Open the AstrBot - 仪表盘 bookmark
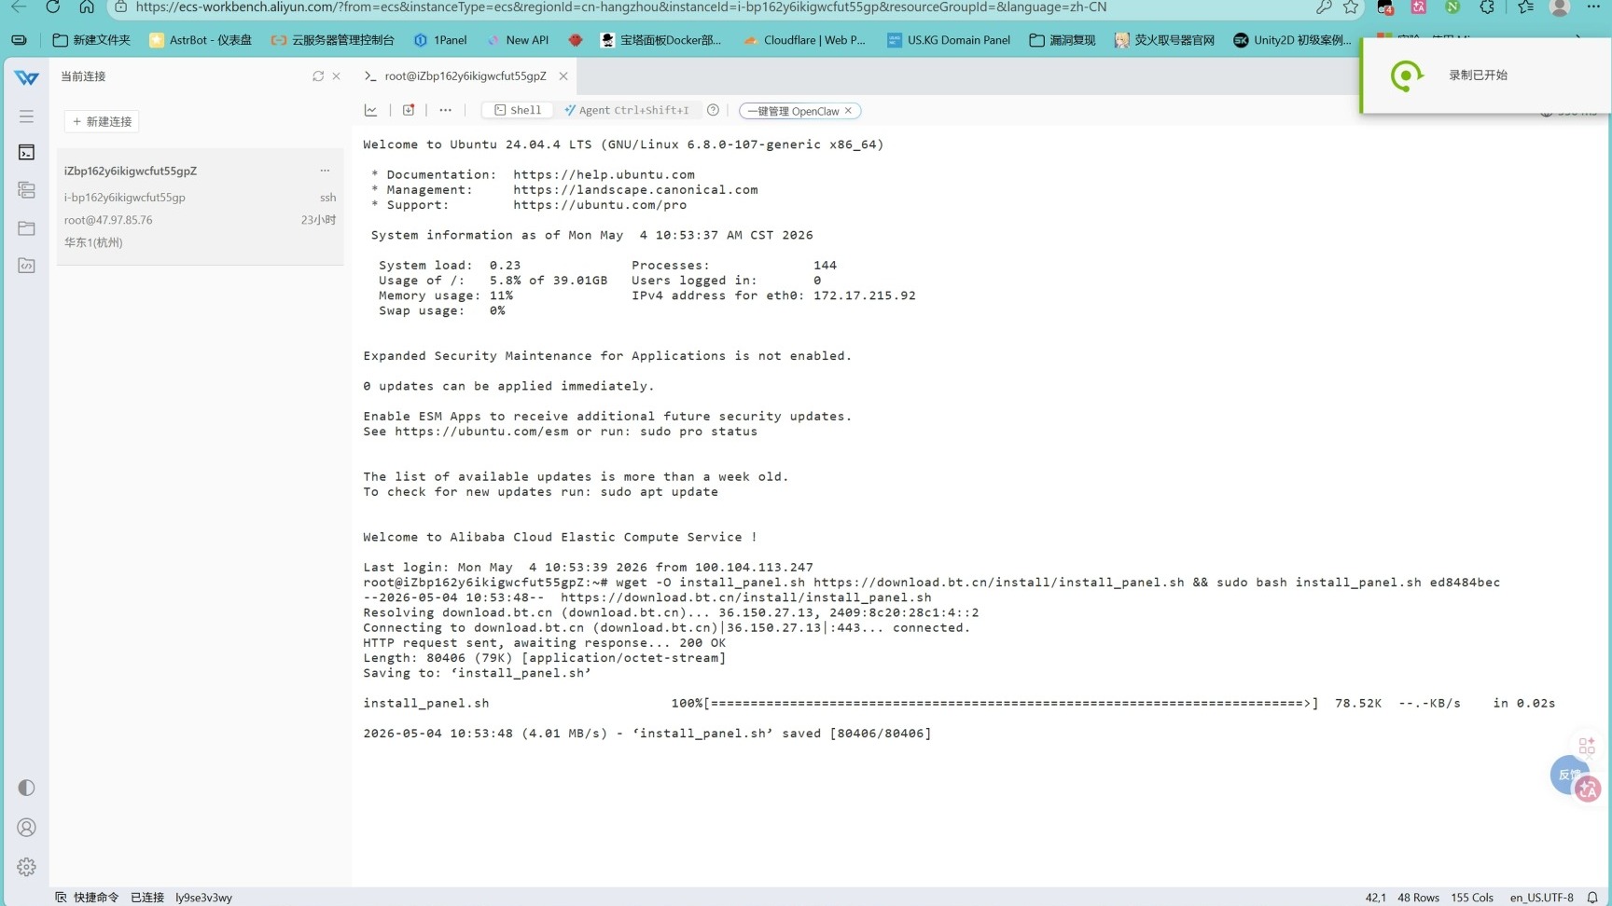1612x906 pixels. 201,40
